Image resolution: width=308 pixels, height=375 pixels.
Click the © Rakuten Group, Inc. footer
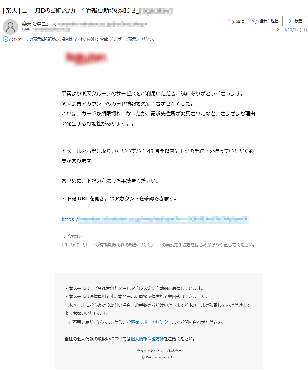click(x=159, y=357)
